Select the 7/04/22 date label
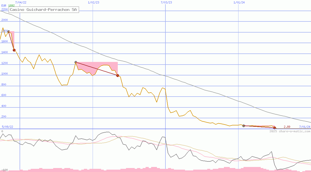 21,2
